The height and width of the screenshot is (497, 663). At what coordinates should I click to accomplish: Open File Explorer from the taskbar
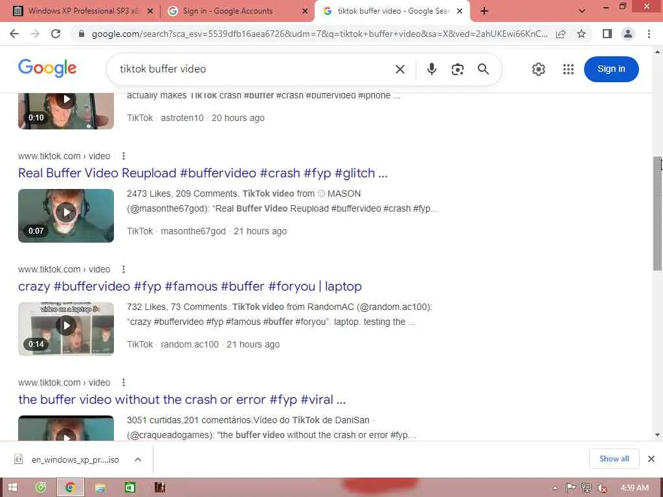point(100,487)
